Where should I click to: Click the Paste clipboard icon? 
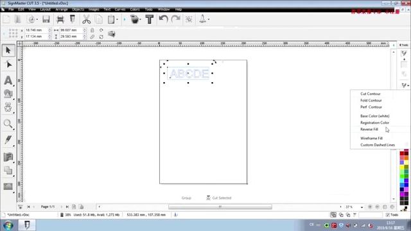point(111,19)
